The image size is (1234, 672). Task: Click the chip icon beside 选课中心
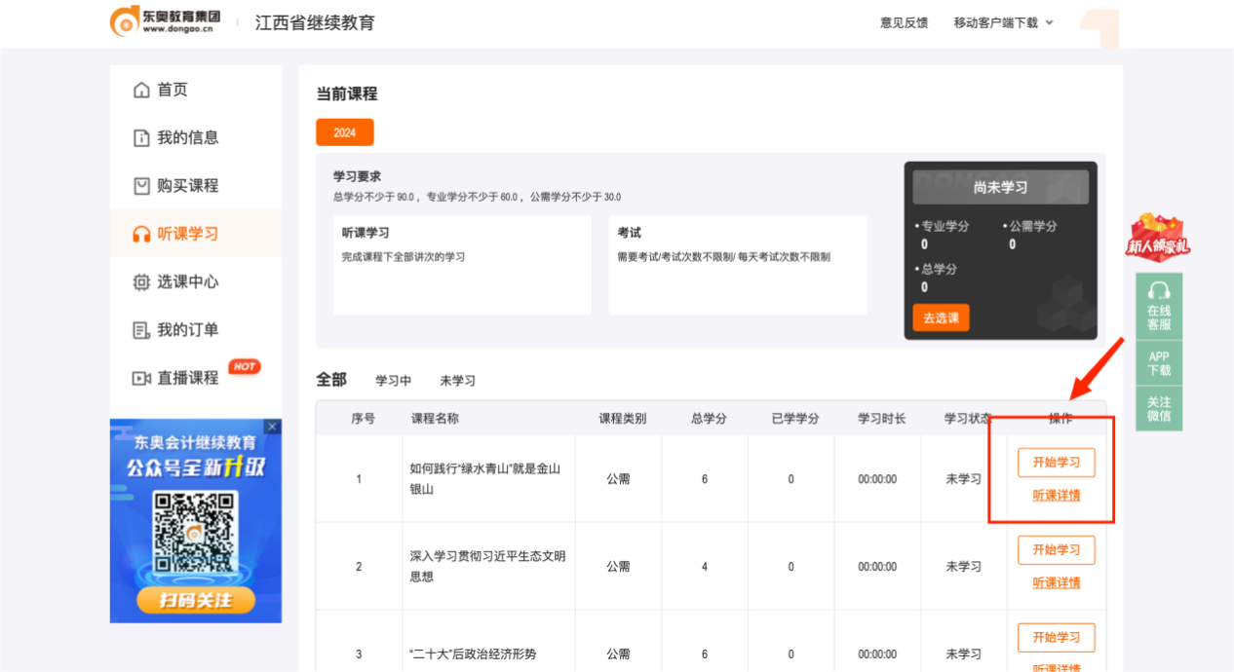[141, 282]
